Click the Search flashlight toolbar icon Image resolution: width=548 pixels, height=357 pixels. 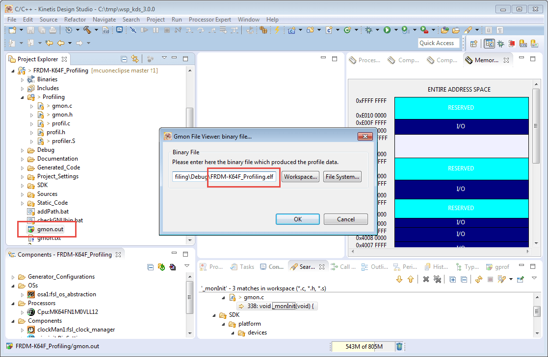click(x=468, y=30)
